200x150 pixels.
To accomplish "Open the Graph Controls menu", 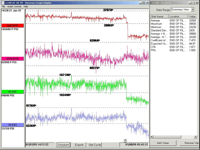I will coord(14,6).
